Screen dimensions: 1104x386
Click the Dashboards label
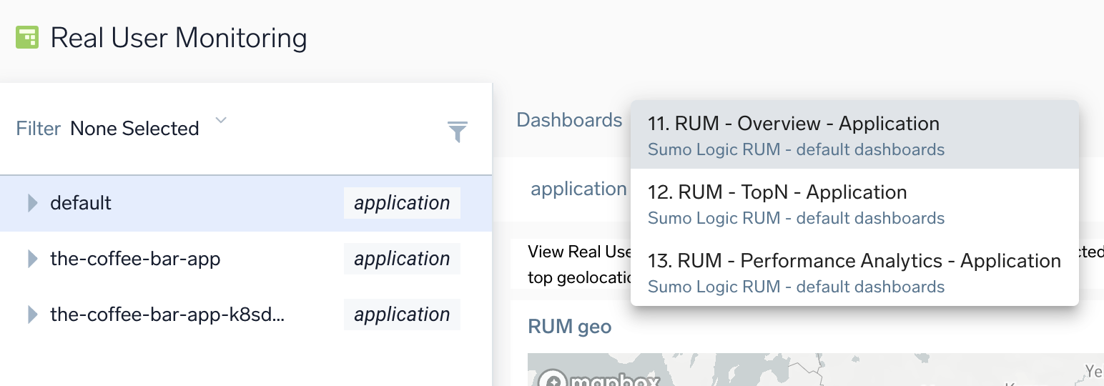click(x=569, y=120)
